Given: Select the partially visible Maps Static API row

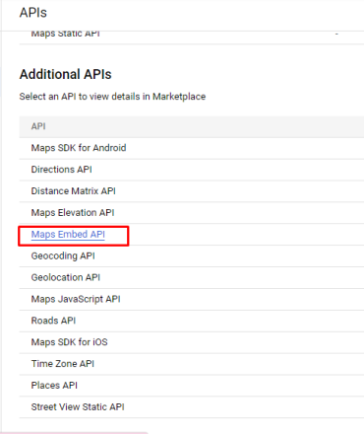Looking at the screenshot, I should click(192, 37).
